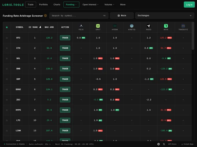Click the ZEC GRVT BUY badge
Screen dimensions: 197x147
(101, 100)
